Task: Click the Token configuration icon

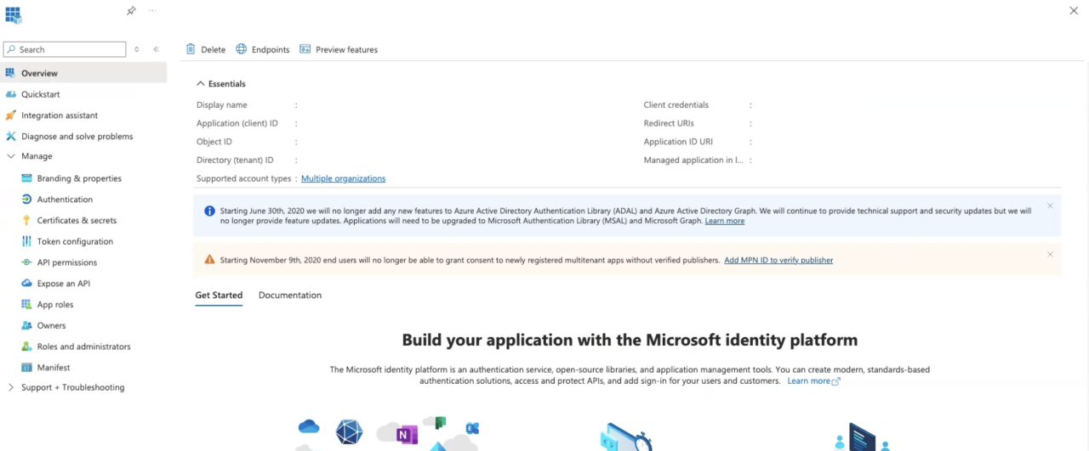Action: [x=26, y=241]
